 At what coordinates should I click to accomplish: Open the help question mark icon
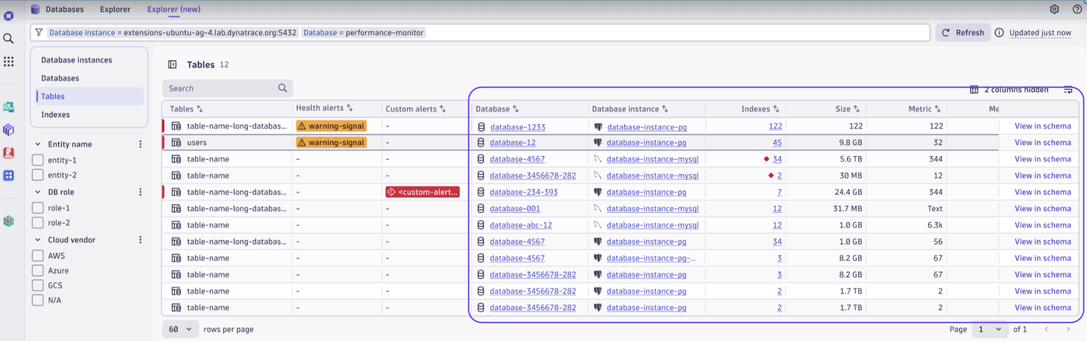pyautogui.click(x=1077, y=9)
